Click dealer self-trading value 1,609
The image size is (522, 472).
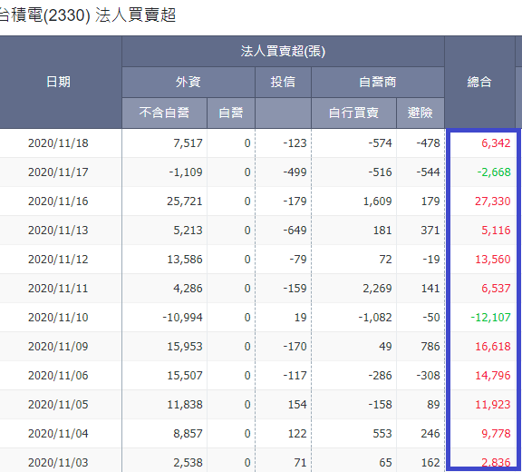378,202
